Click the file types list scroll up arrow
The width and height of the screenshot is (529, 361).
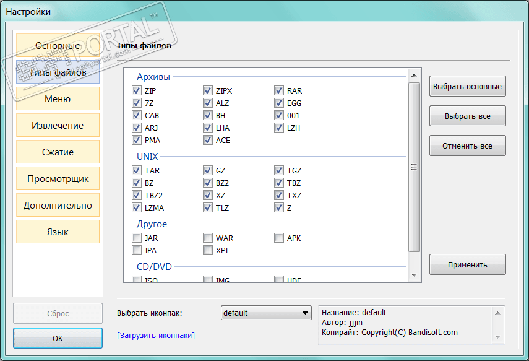pos(415,76)
